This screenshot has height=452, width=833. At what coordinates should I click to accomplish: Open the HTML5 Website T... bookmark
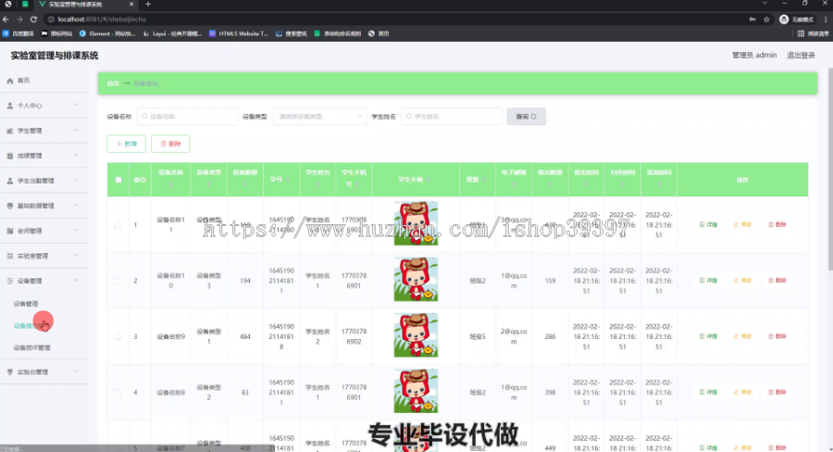(x=239, y=33)
